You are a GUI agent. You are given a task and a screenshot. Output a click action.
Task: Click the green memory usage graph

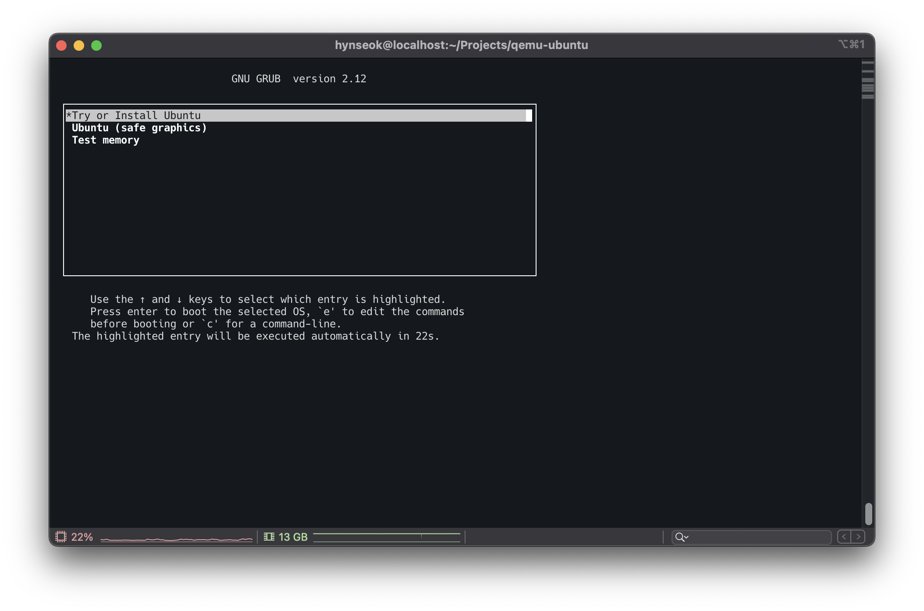[387, 537]
